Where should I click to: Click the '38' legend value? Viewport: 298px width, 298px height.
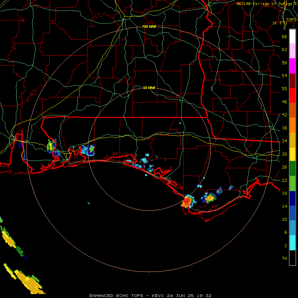click(x=284, y=128)
